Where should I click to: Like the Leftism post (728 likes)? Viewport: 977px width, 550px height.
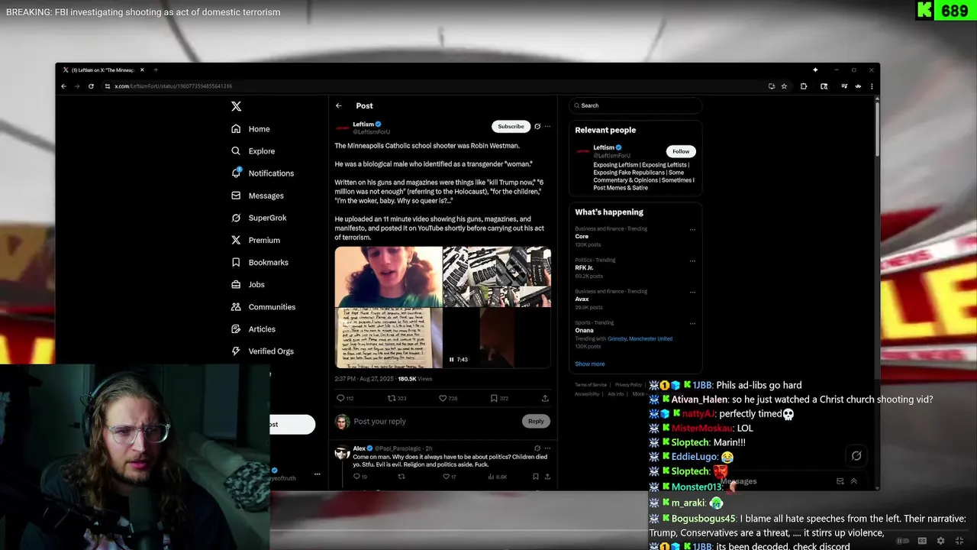tap(443, 398)
